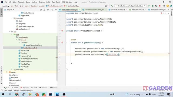173x97 pixels.
Task: Hide the Project tool window
Action: click(x=56, y=10)
